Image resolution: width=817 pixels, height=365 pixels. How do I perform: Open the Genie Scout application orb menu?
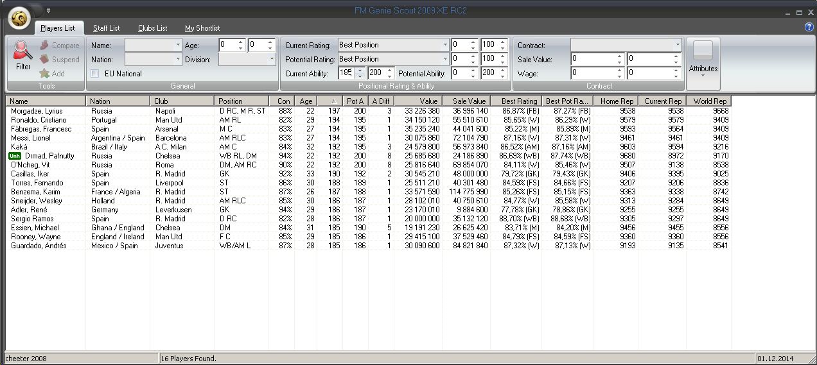(x=21, y=18)
